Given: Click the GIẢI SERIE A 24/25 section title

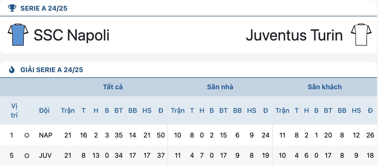Looking at the screenshot, I should pos(52,70).
